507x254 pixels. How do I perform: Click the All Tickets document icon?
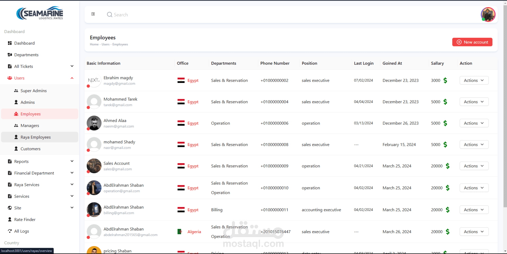10,66
